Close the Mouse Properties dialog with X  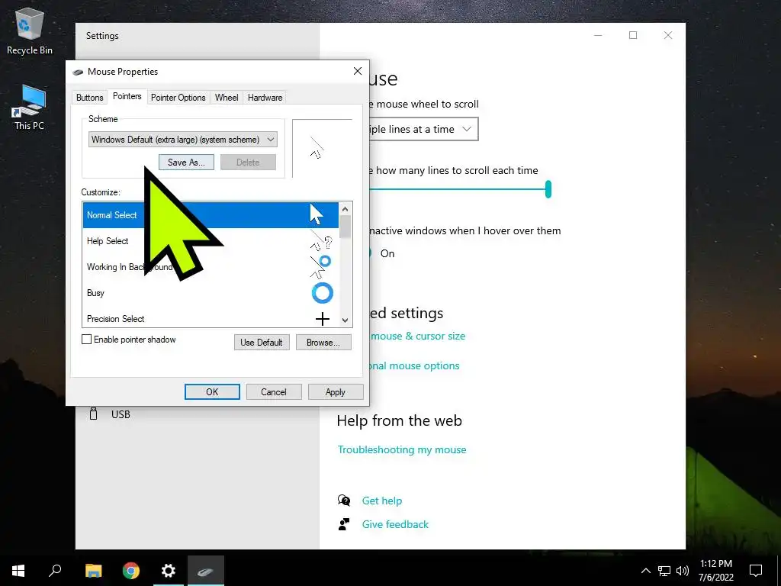coord(358,71)
